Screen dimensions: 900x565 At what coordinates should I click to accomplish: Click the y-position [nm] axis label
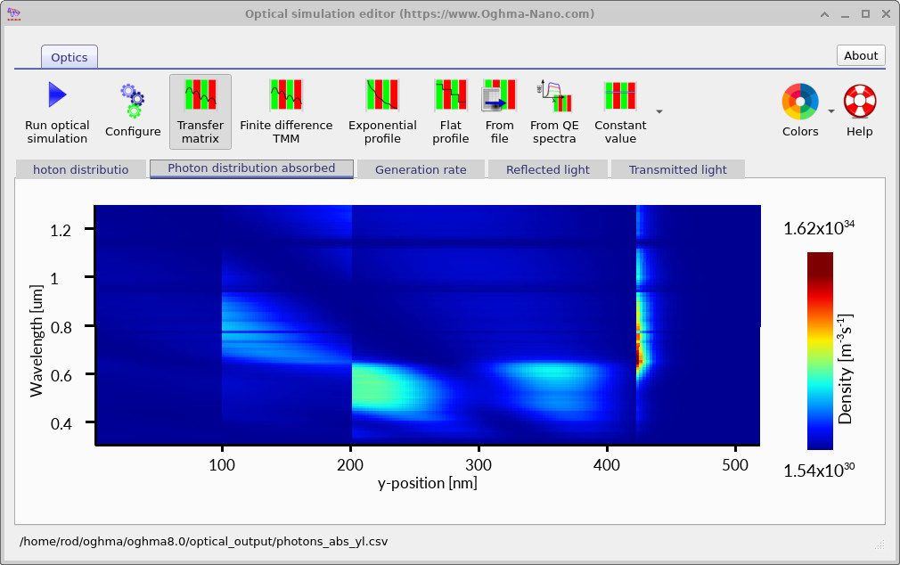[x=428, y=483]
